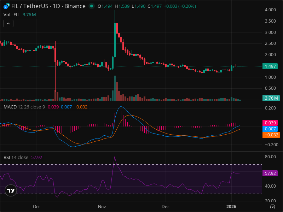Click the −0.200 MACD scale label
Image resolution: width=283 pixels, height=212 pixels.
(x=271, y=145)
